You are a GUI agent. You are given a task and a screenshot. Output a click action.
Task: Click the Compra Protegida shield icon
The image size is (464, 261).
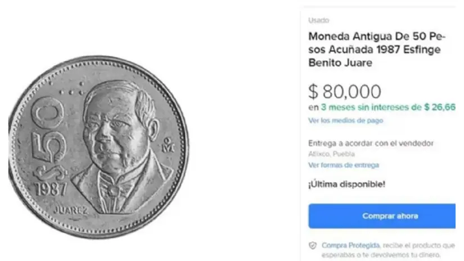313,246
